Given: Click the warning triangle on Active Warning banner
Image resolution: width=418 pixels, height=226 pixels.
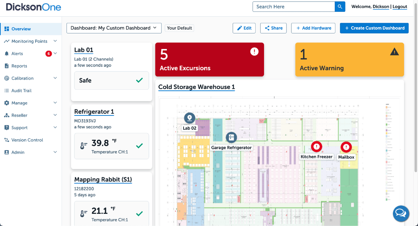Looking at the screenshot, I should (x=394, y=51).
